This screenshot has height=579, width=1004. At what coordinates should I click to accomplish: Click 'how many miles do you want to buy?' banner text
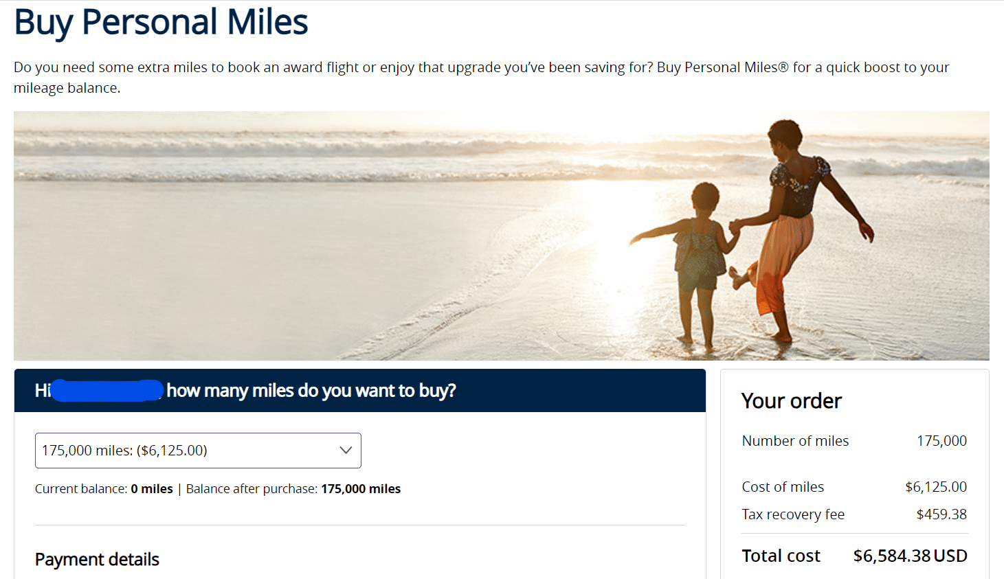pyautogui.click(x=311, y=391)
